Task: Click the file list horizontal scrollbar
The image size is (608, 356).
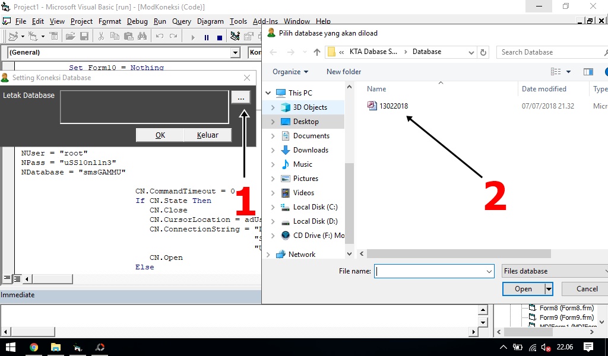Action: [459, 254]
